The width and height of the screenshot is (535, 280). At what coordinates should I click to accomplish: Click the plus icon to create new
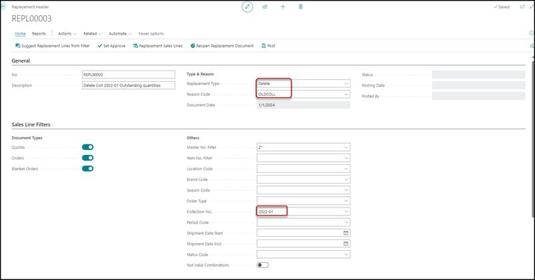[x=283, y=7]
